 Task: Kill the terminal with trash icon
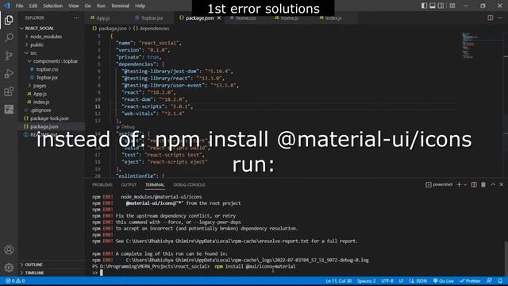pyautogui.click(x=483, y=184)
